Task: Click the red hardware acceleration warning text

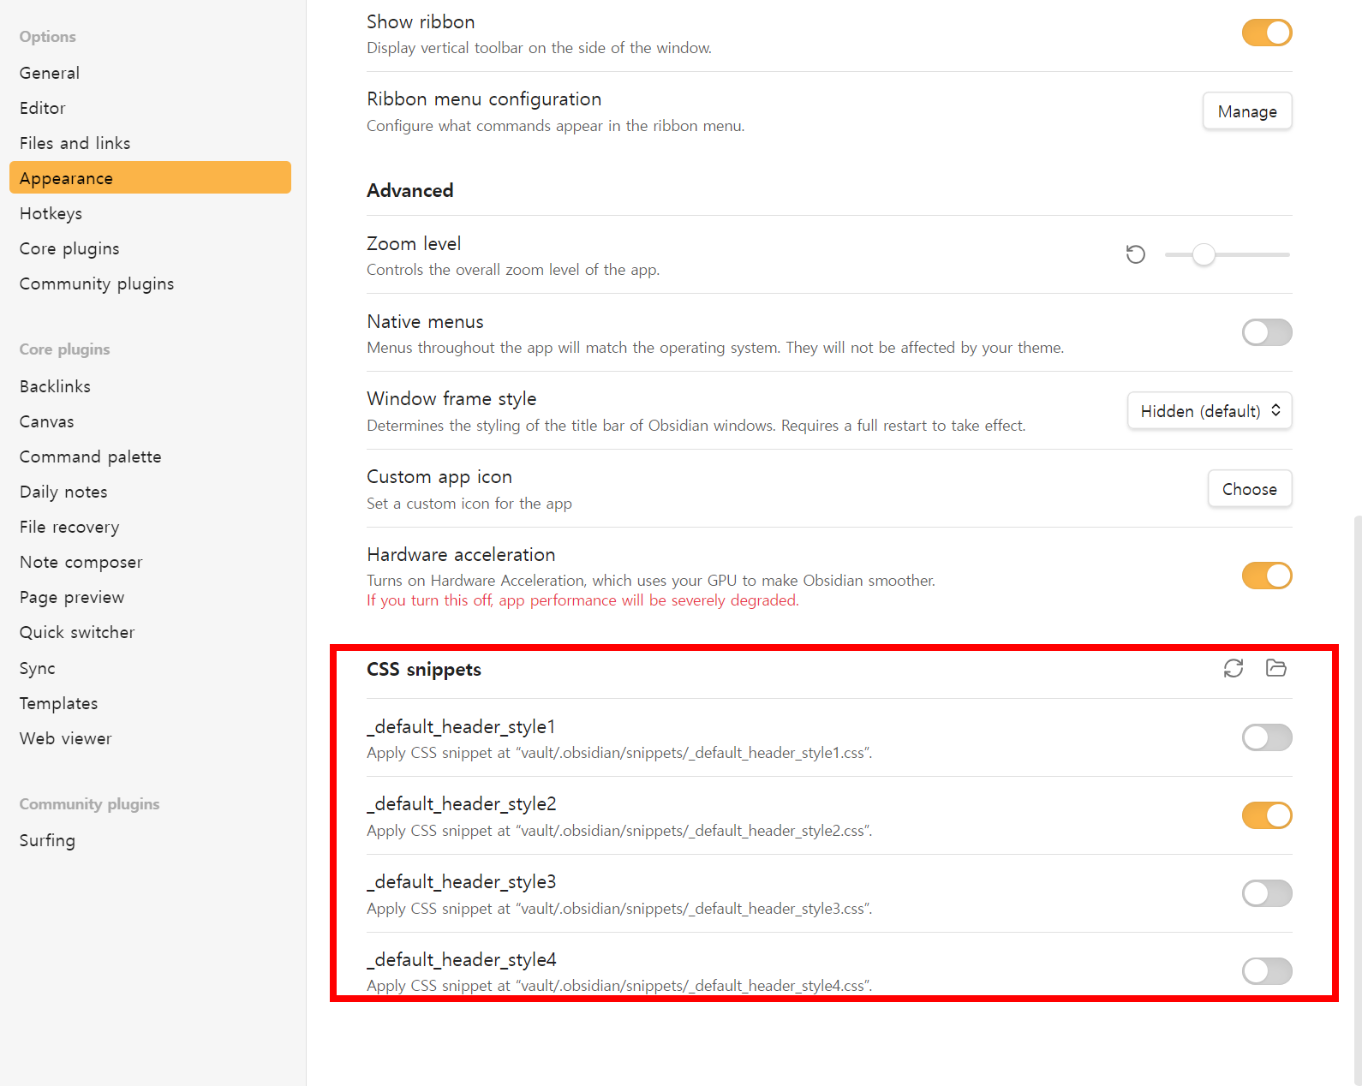Action: (582, 600)
